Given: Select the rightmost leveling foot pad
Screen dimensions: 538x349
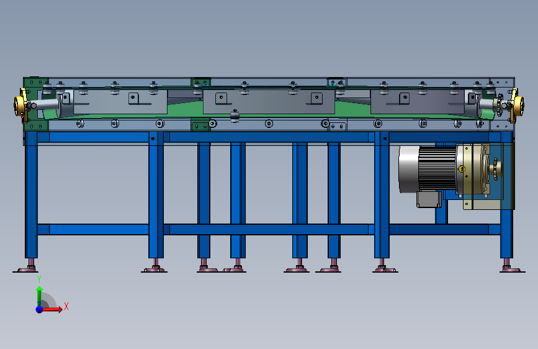Looking at the screenshot, I should (511, 270).
